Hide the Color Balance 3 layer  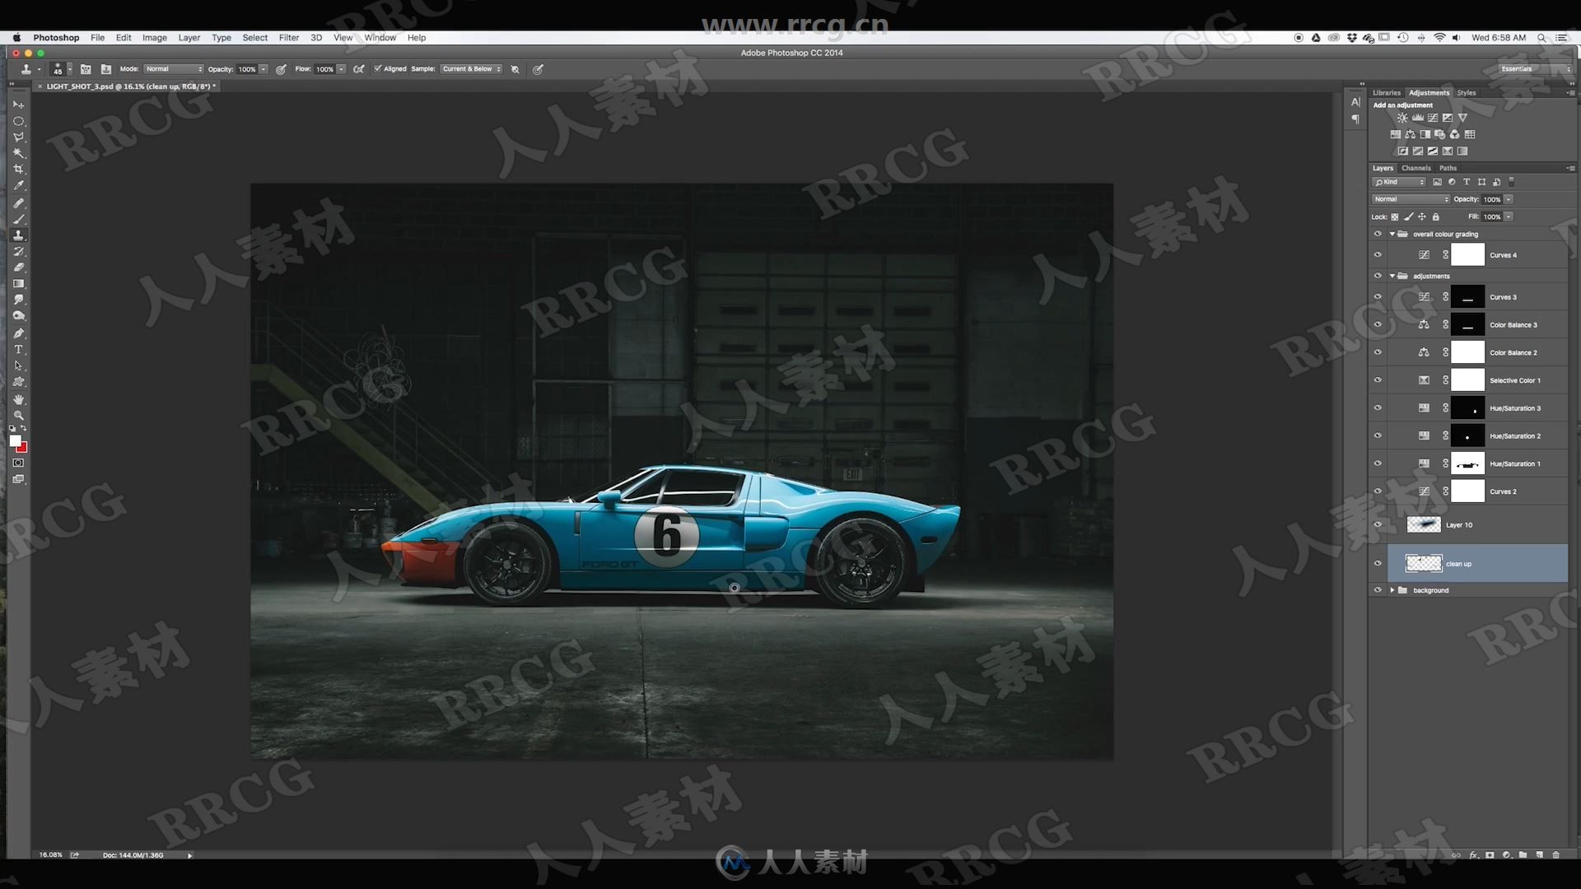[x=1378, y=325]
